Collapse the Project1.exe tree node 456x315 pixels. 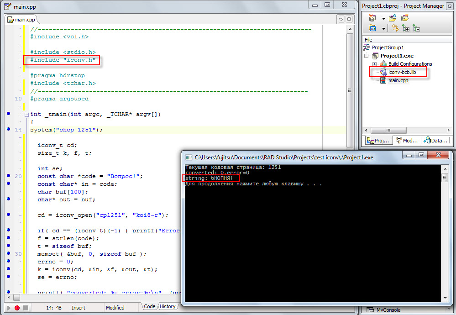[x=367, y=56]
